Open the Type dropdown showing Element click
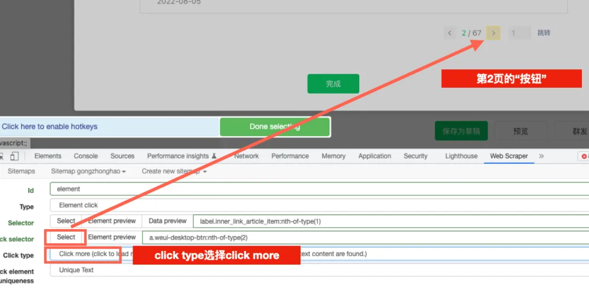 (316, 205)
